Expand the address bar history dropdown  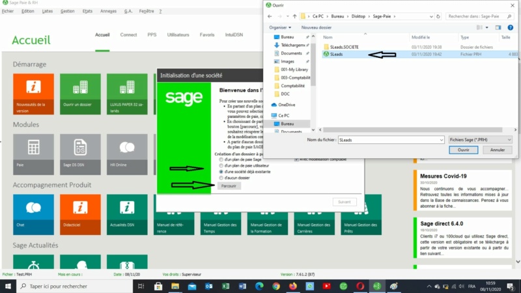(431, 16)
